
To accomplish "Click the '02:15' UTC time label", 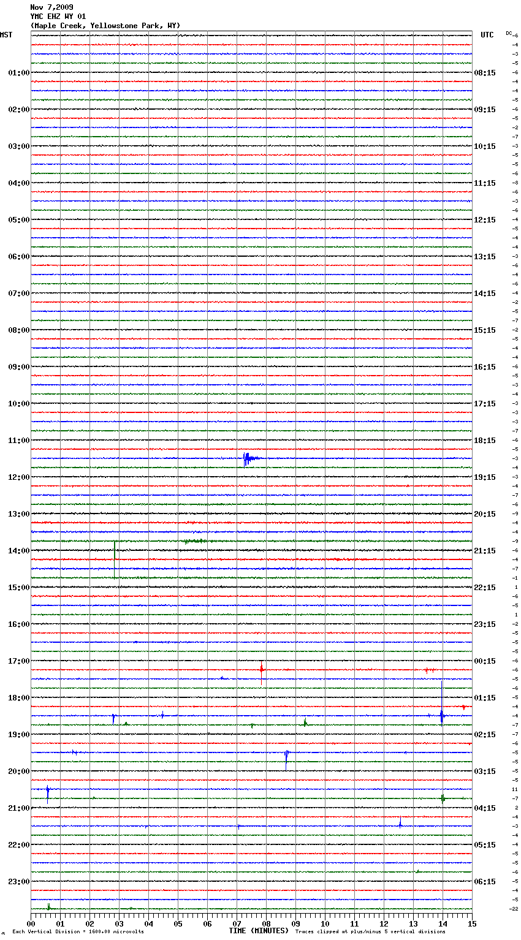I will pyautogui.click(x=485, y=735).
